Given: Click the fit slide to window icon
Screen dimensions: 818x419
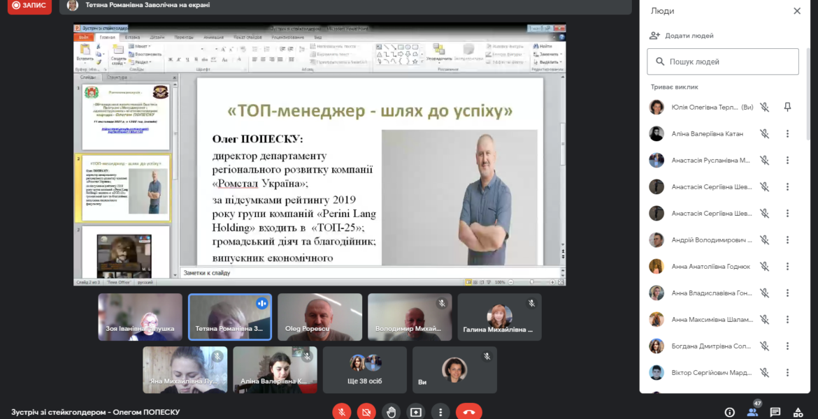Looking at the screenshot, I should [561, 282].
